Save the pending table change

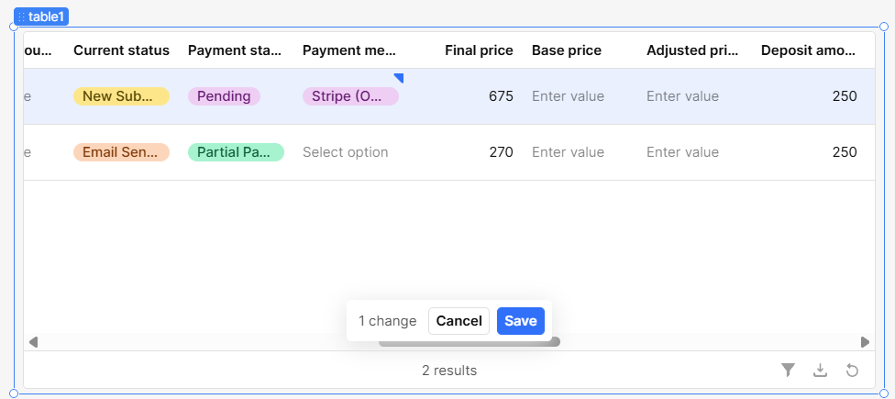point(520,321)
